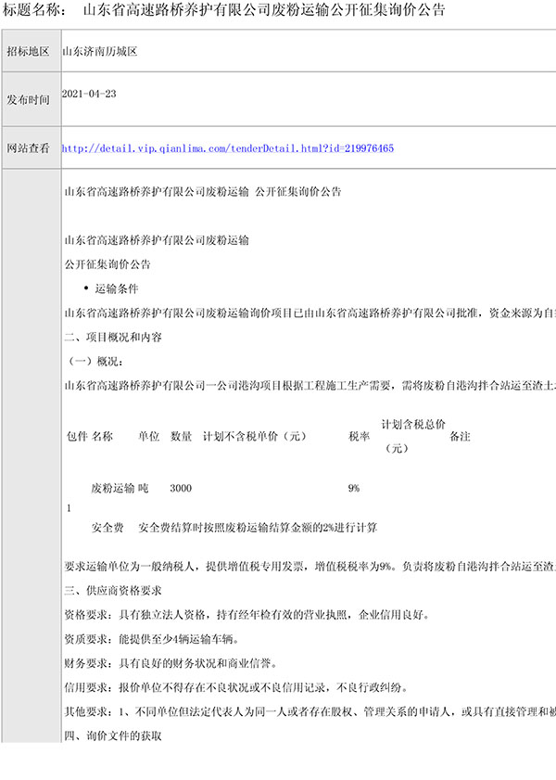
Task: Click the date 2021-04-23
Action: pos(89,94)
